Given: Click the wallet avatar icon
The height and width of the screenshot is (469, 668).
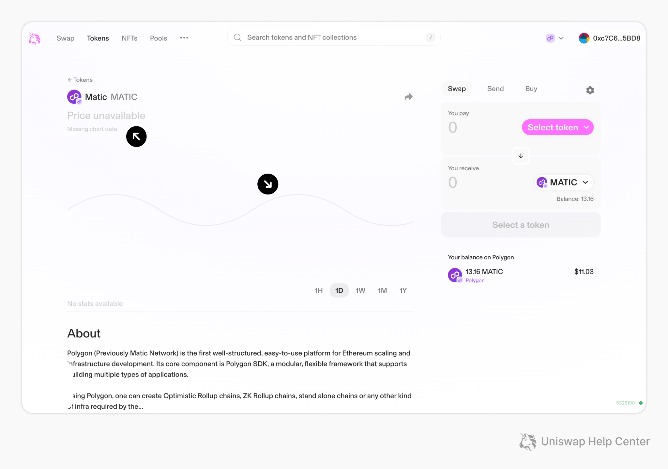Looking at the screenshot, I should pos(584,38).
